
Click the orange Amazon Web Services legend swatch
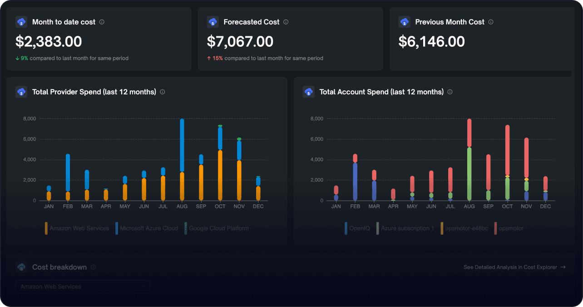tap(46, 228)
